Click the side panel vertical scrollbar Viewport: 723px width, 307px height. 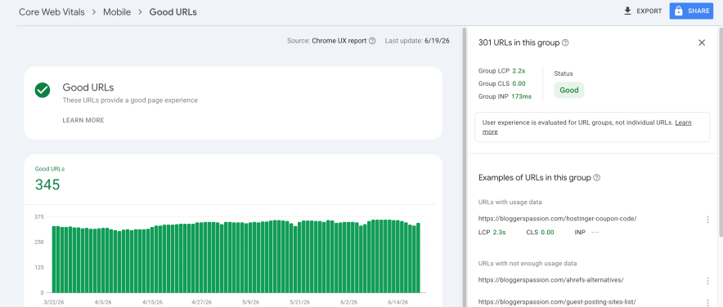coord(721,131)
